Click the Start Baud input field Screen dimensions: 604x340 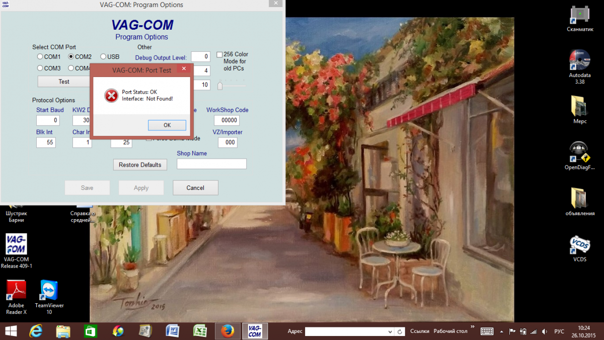[48, 120]
